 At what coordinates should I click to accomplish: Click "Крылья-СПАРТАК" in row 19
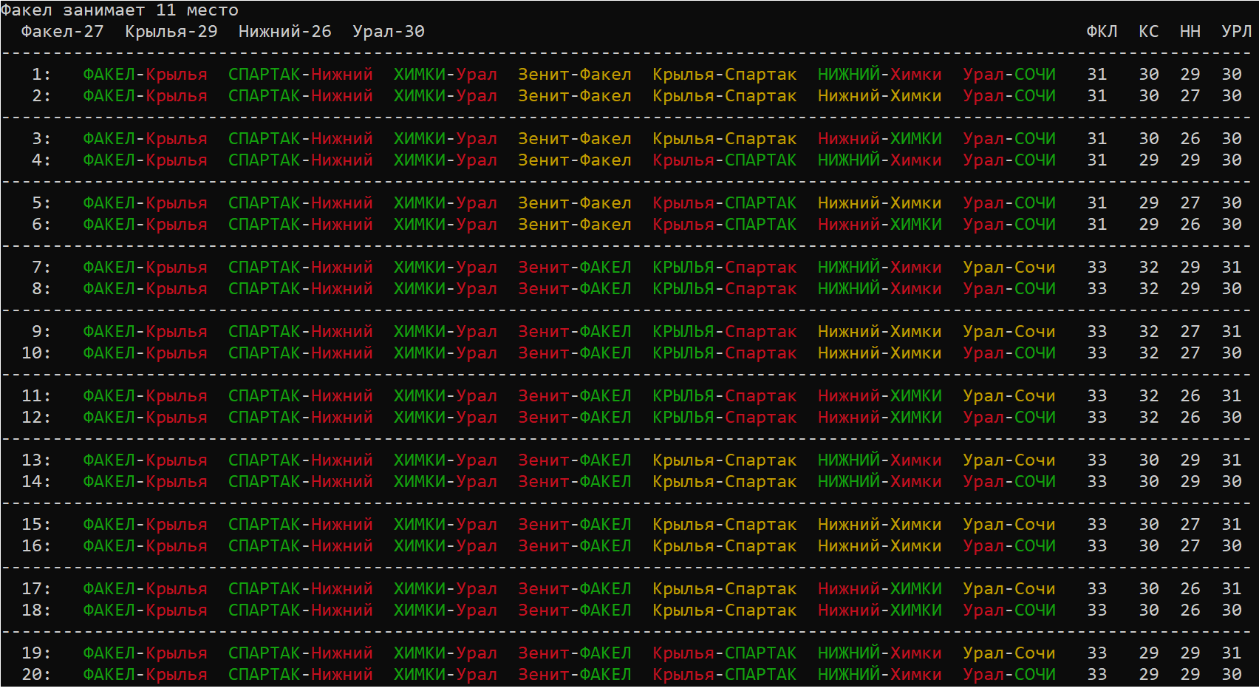tap(725, 653)
